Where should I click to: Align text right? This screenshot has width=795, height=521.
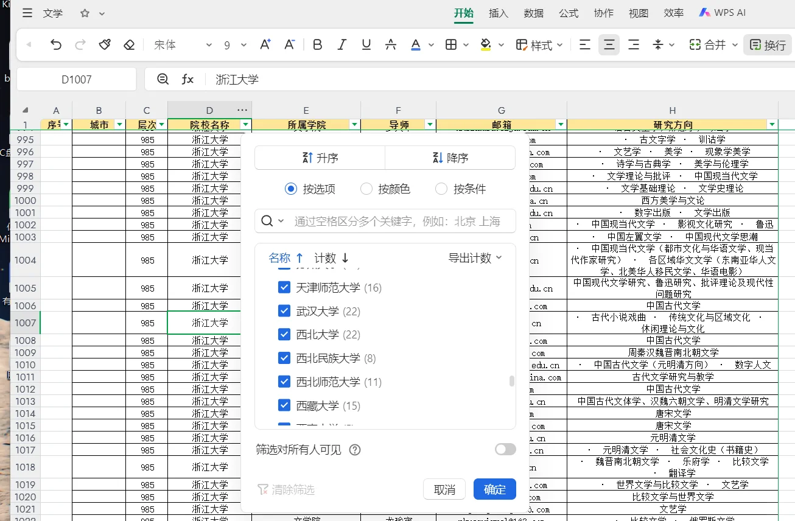[x=634, y=44]
